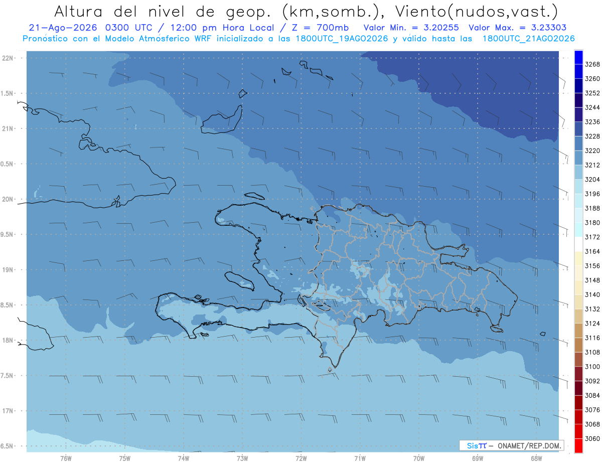
Task: Click the '69W' longitude label
Action: (x=478, y=458)
